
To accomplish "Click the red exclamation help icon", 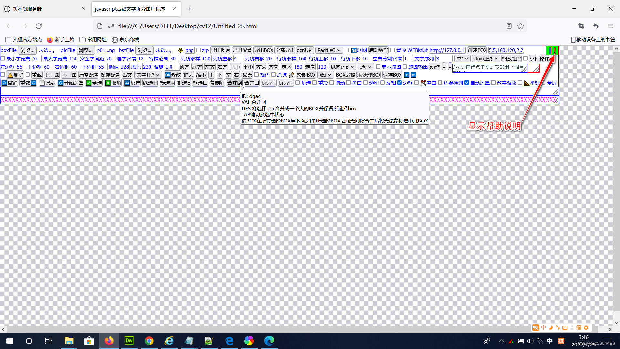I will point(554,50).
